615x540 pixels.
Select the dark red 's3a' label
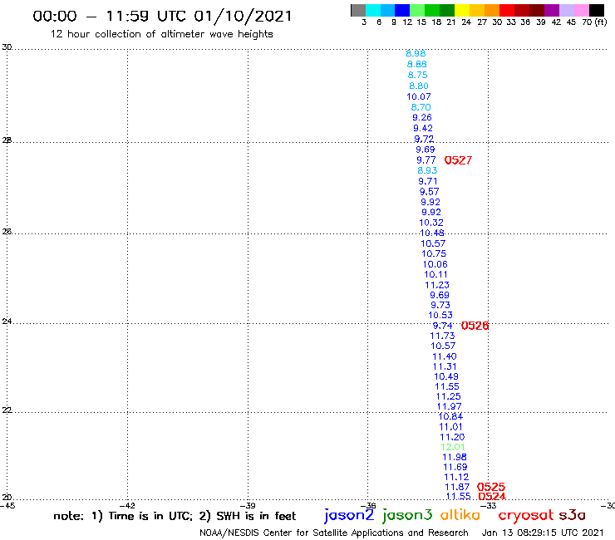pos(572,515)
